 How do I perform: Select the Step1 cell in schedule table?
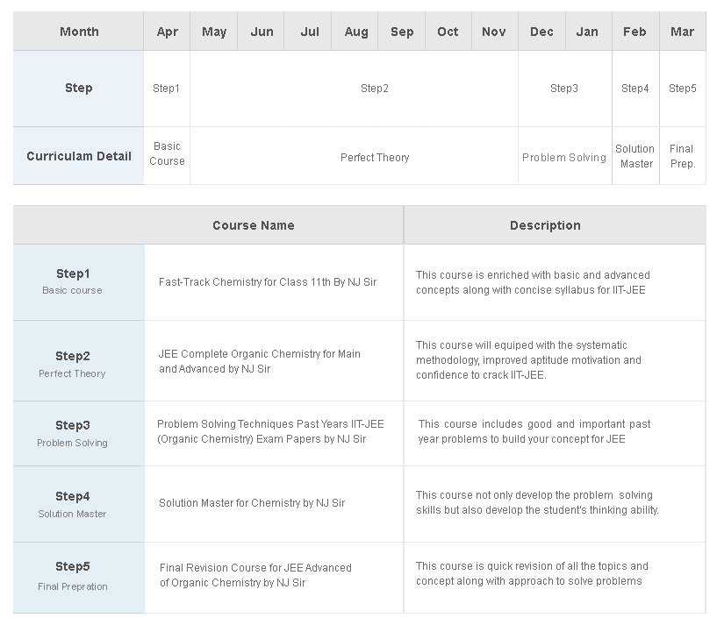click(167, 89)
